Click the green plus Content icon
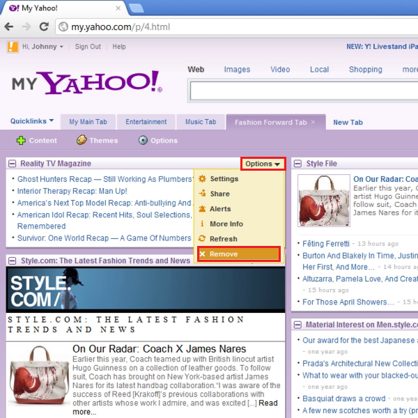Viewport: 418px width, 418px height. (21, 140)
